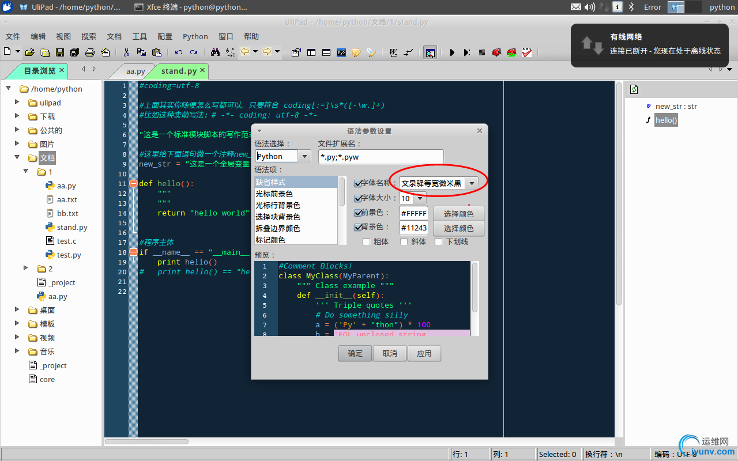Select stand.py in the directory tree
The width and height of the screenshot is (738, 461).
72,227
